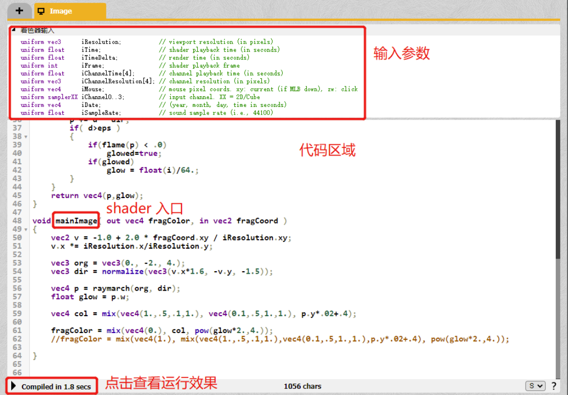Click 'return vec4(p,glow);' line
This screenshot has width=568, height=395.
click(97, 195)
